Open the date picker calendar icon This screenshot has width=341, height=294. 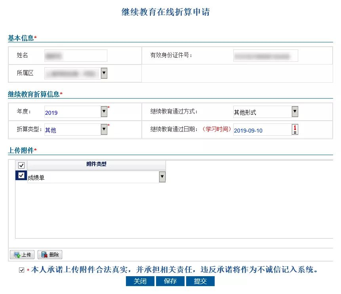[295, 129]
